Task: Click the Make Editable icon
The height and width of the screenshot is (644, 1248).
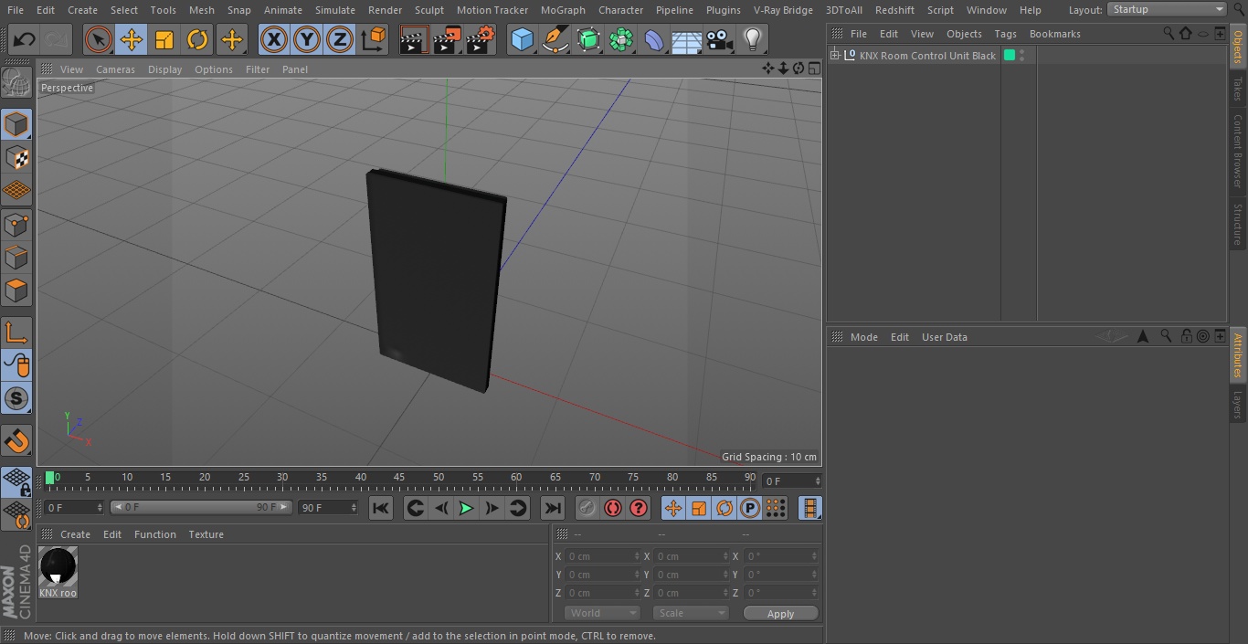Action: (16, 83)
